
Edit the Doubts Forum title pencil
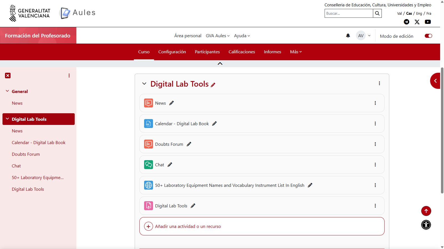pos(189,144)
